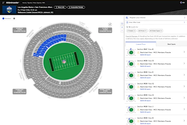Go to More Sports in breadcrumb

click(x=37, y=3)
